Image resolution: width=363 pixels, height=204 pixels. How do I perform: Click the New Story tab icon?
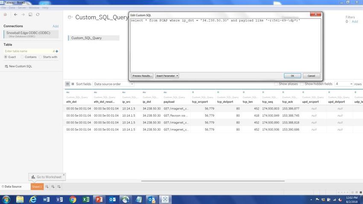(59, 187)
